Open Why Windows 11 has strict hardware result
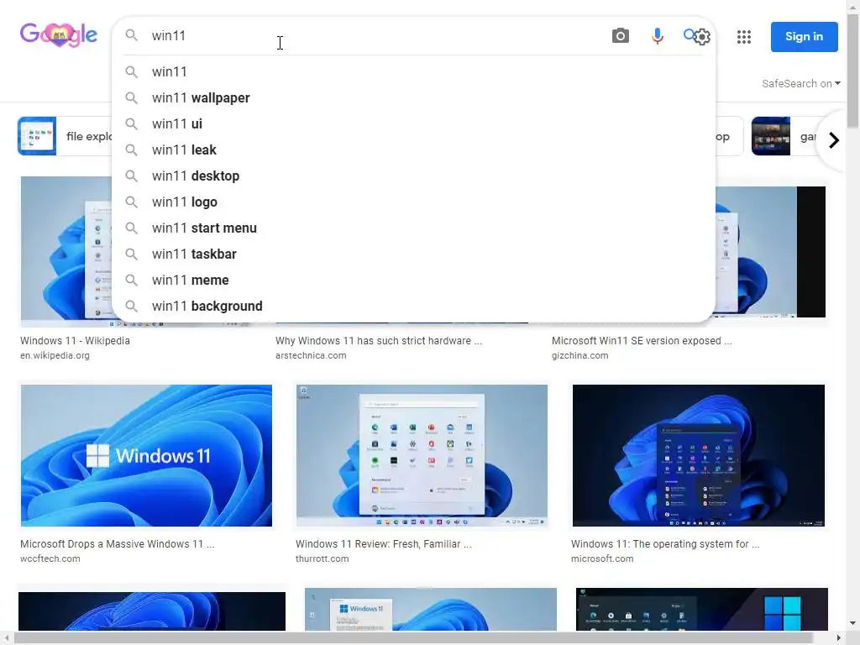This screenshot has width=860, height=645. coord(379,341)
